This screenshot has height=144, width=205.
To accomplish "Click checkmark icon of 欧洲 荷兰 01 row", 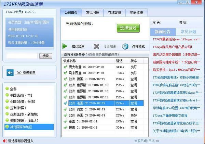I will pyautogui.click(x=65, y=109).
